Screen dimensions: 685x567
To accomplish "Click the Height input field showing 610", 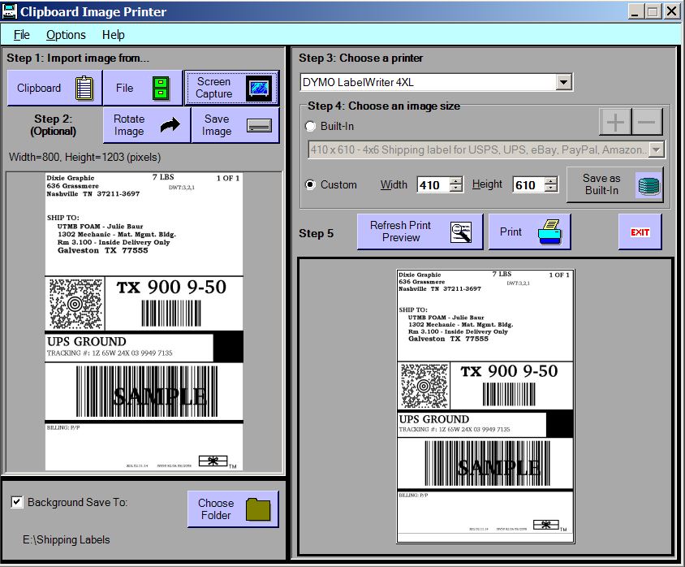I will [529, 185].
